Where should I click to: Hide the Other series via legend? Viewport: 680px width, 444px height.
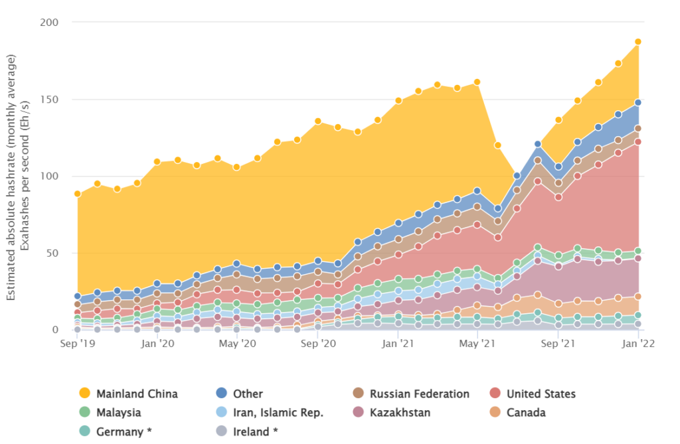tap(239, 394)
